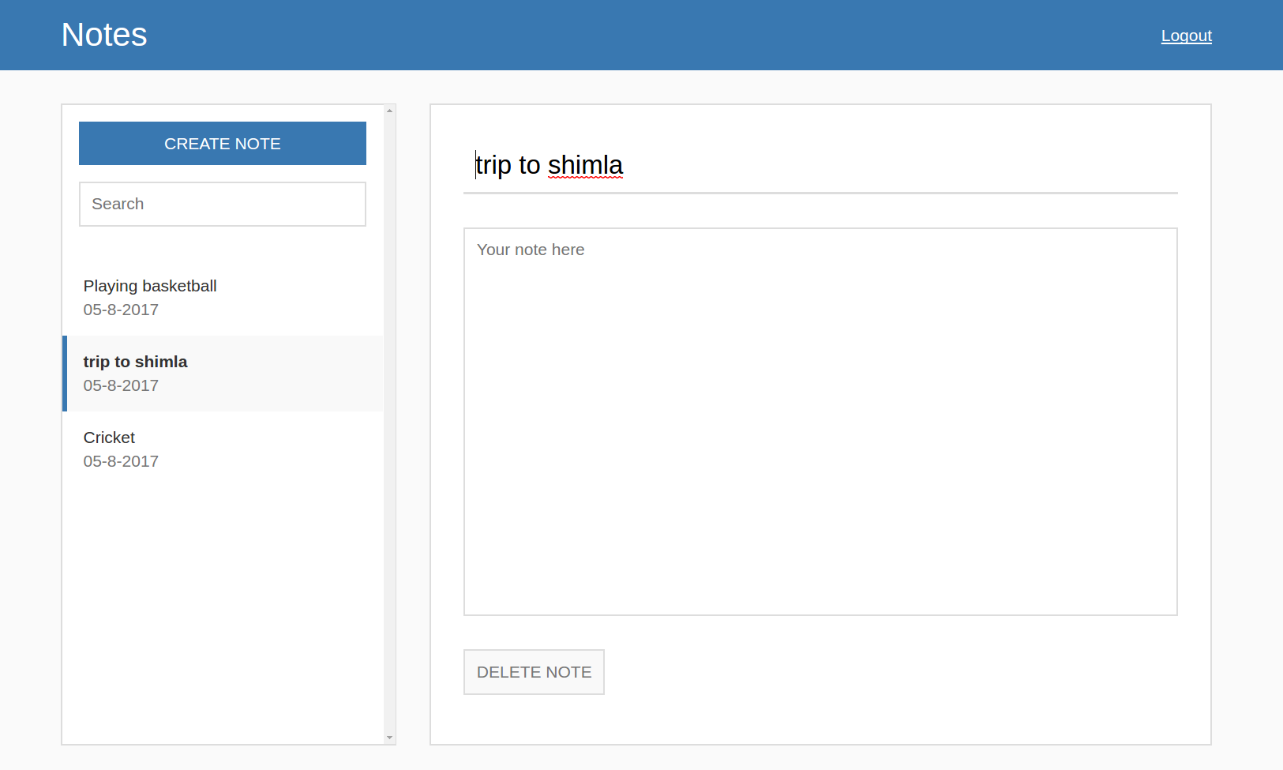1283x770 pixels.
Task: Click the date under Cricket
Action: coord(120,461)
